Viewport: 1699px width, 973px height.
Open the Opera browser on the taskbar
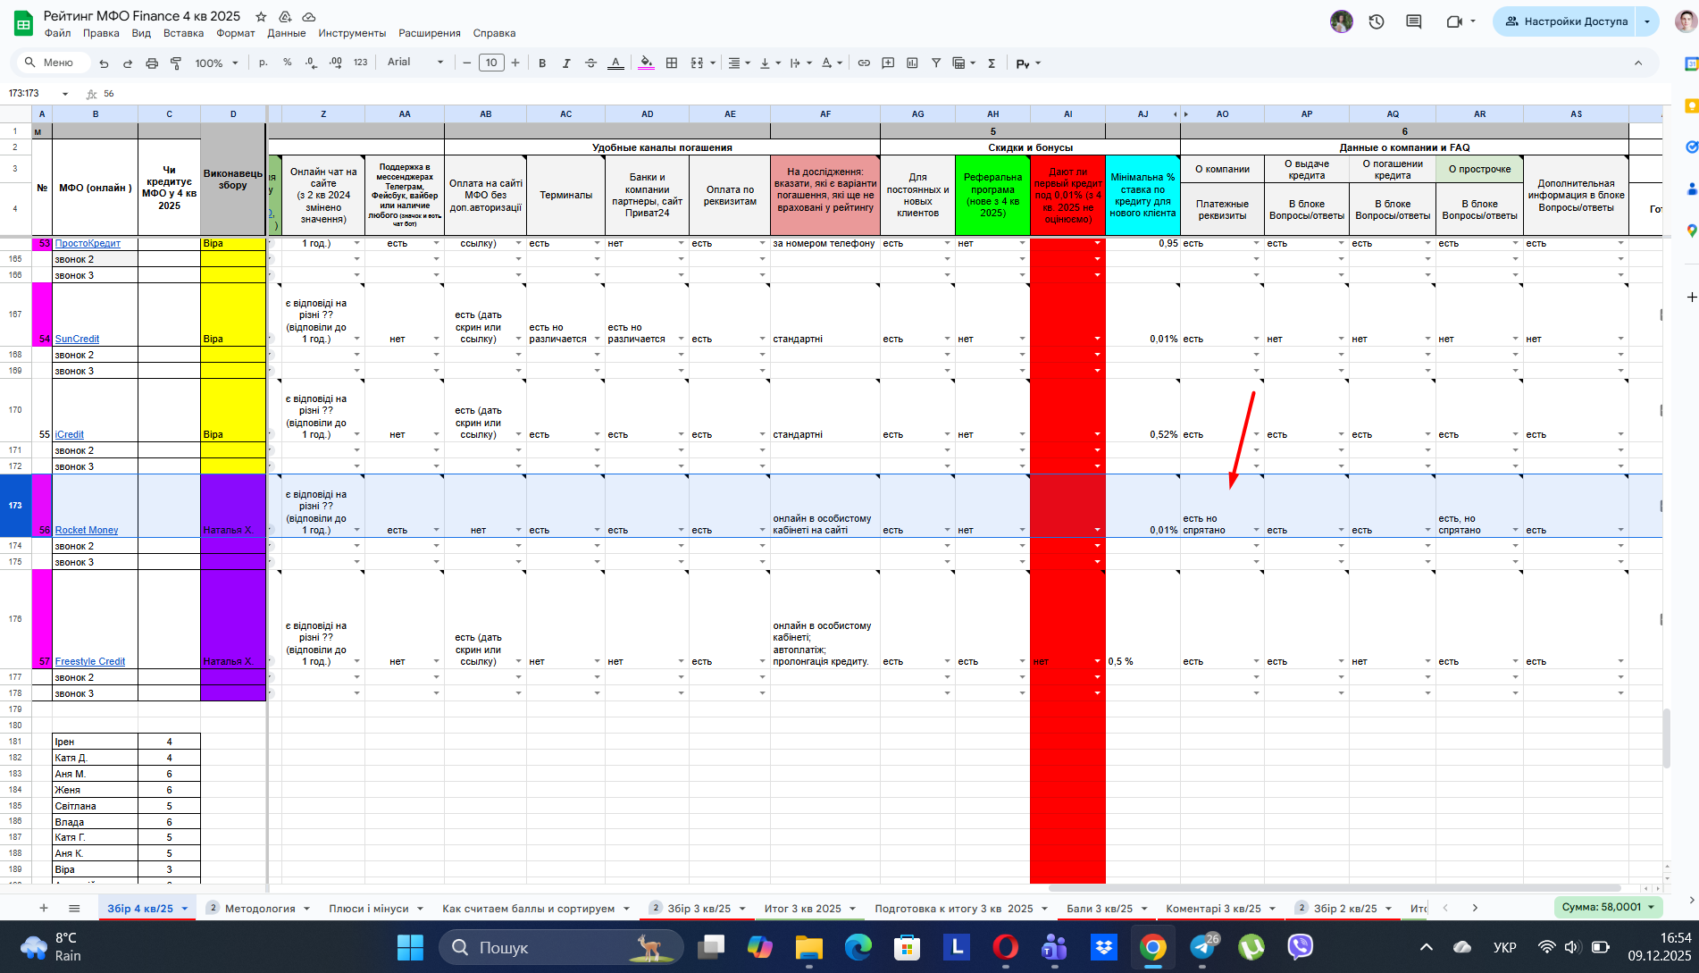coord(1005,946)
